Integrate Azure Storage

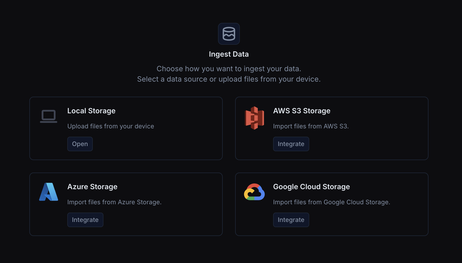(85, 220)
